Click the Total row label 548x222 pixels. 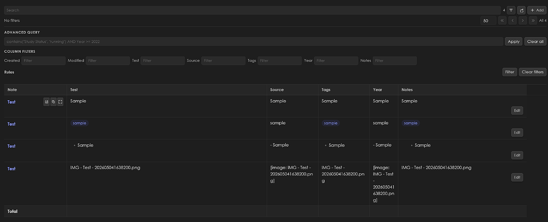(12, 211)
